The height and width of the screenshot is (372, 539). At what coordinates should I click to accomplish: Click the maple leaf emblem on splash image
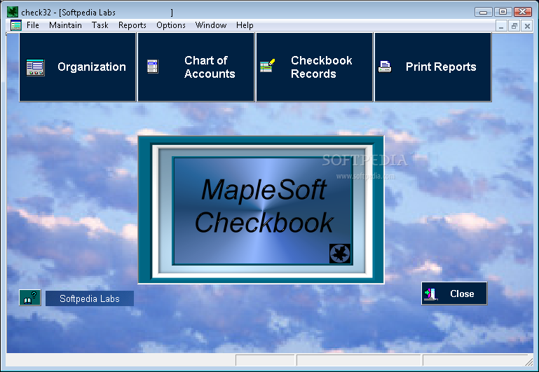340,254
